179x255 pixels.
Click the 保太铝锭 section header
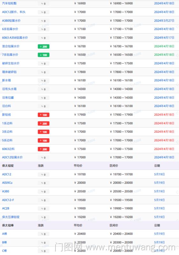point(8,166)
